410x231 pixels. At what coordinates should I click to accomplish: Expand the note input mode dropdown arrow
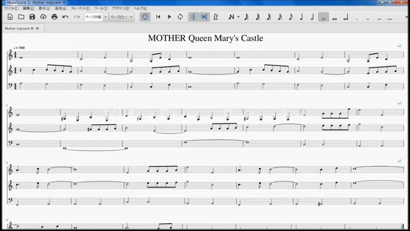[x=238, y=17]
